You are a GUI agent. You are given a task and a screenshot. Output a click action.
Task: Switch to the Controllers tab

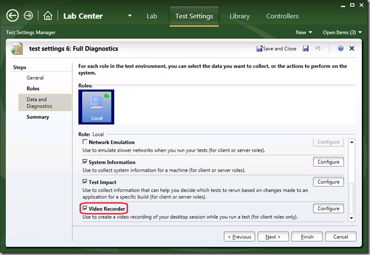click(x=282, y=16)
